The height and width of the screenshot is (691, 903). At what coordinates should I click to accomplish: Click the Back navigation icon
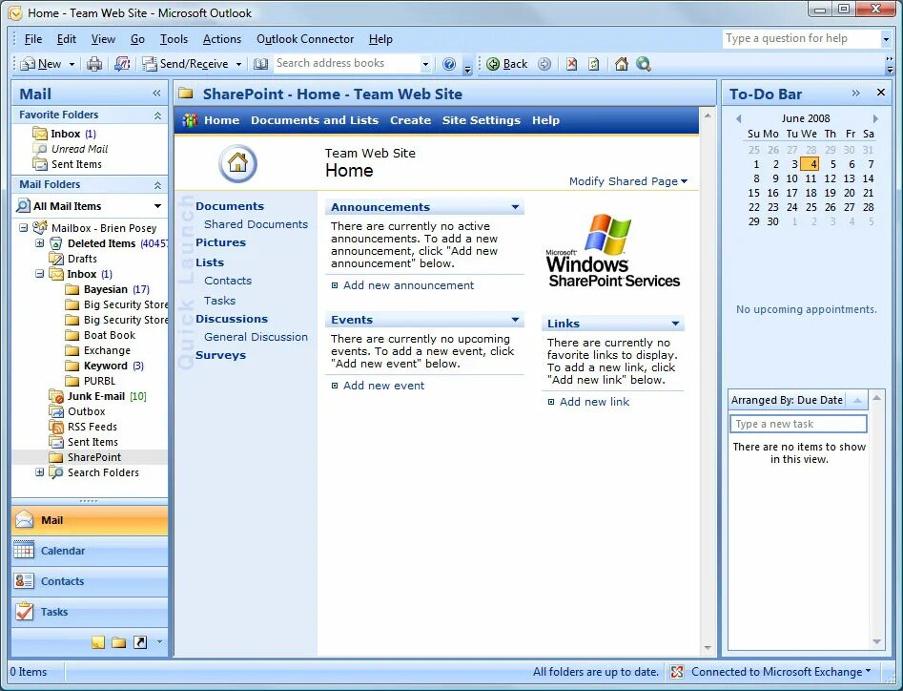coord(506,64)
